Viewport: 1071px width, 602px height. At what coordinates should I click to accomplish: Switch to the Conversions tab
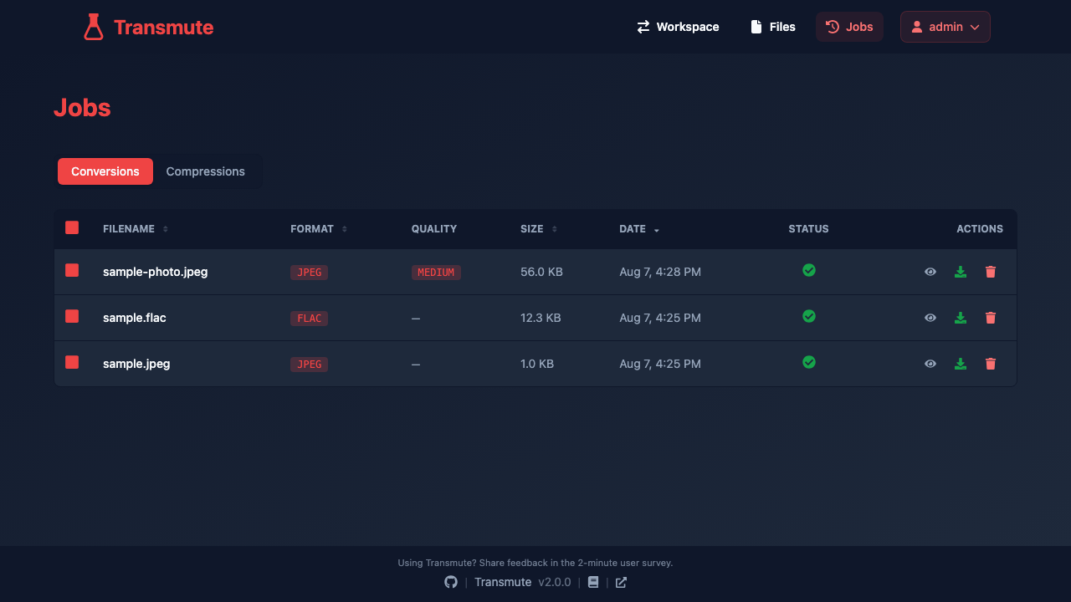point(105,171)
